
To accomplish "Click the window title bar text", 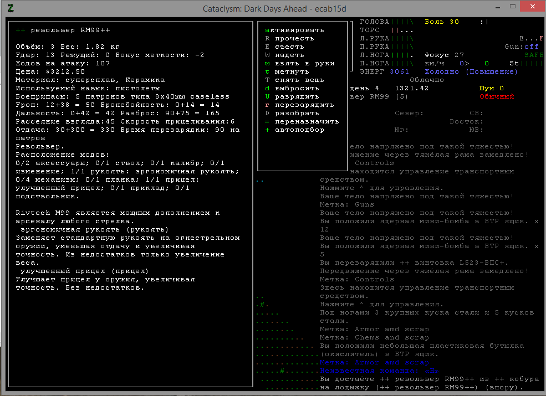I will pyautogui.click(x=274, y=9).
